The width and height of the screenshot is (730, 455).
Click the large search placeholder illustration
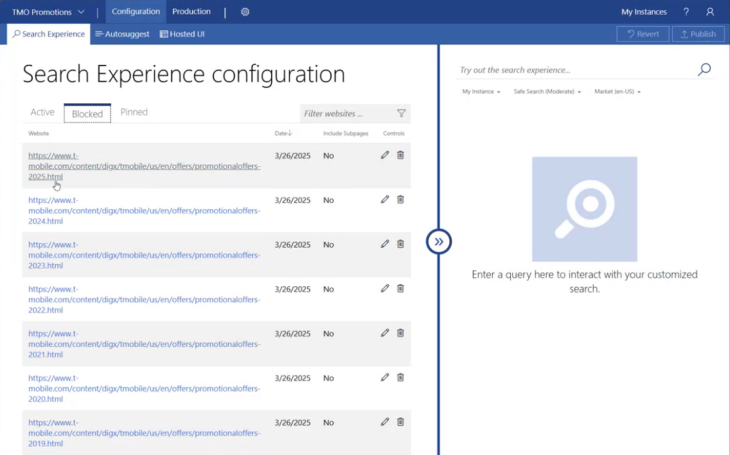pos(584,209)
